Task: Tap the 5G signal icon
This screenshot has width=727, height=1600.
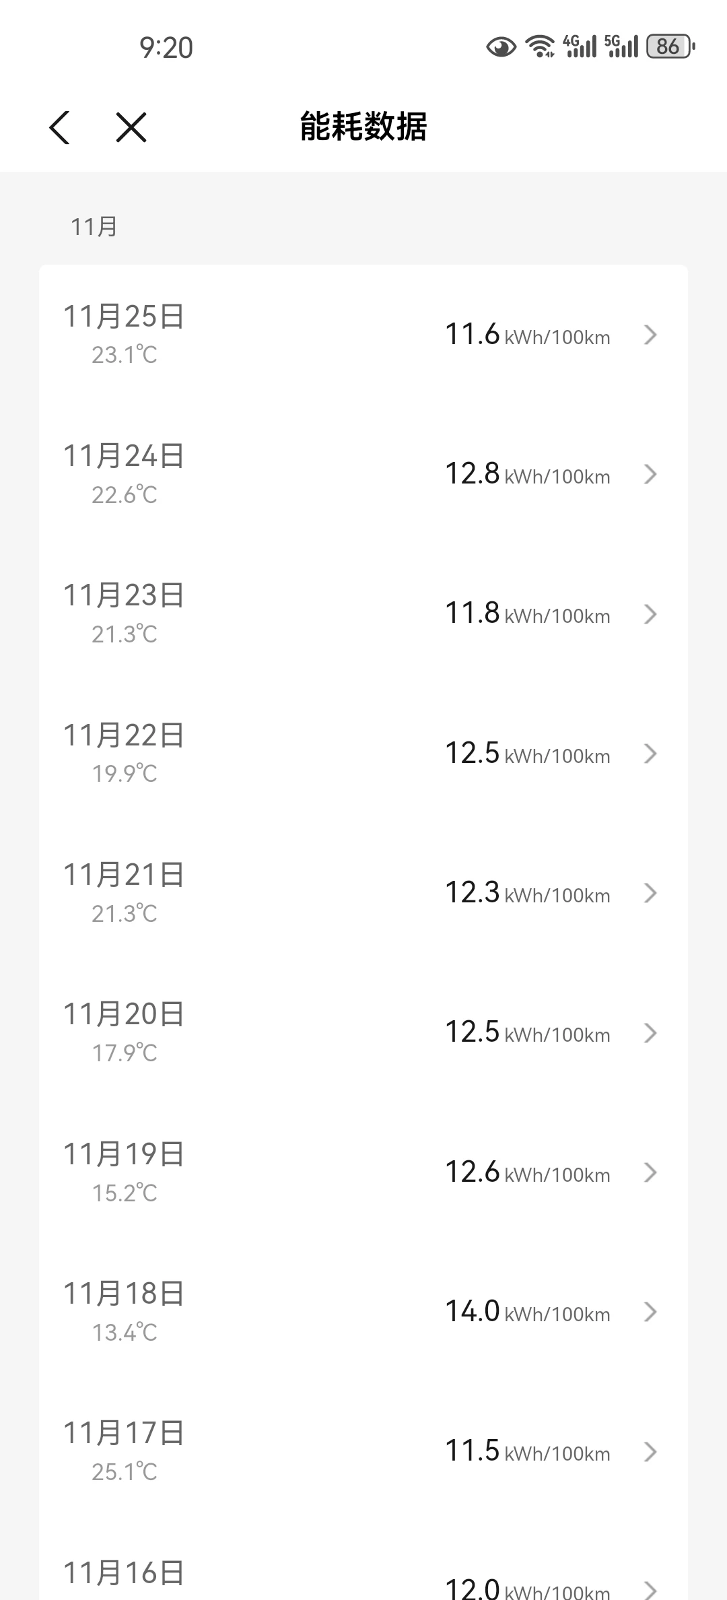Action: [x=621, y=46]
